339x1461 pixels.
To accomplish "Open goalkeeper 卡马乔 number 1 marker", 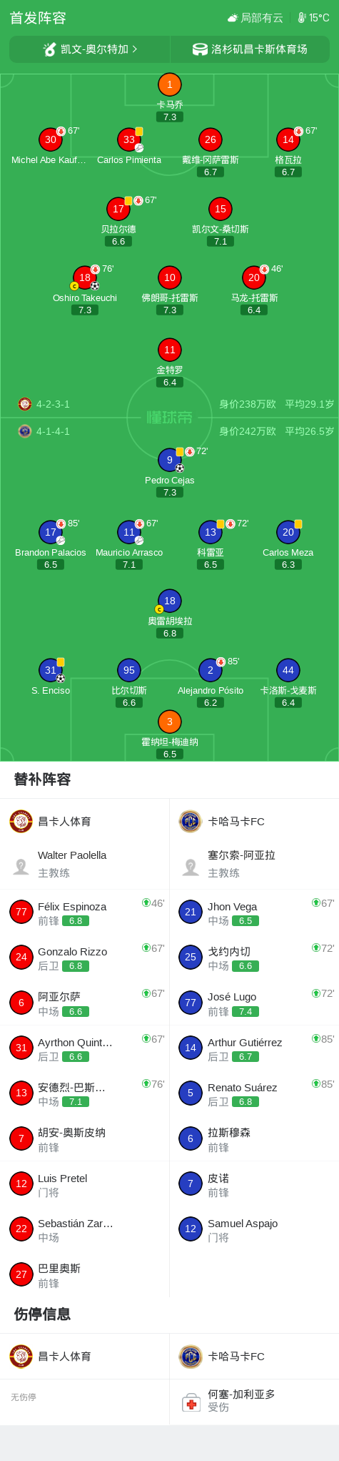I will point(169,85).
